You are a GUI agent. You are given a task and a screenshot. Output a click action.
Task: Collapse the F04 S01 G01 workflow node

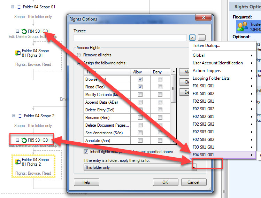click(17, 31)
